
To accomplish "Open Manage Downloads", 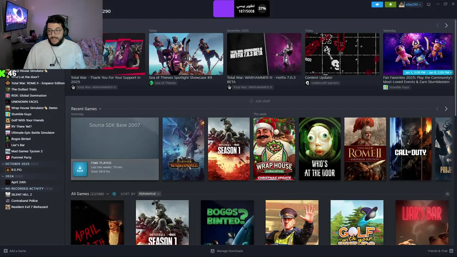I will click(227, 251).
